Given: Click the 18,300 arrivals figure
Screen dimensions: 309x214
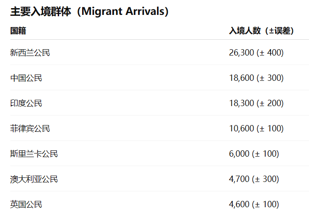Looking at the screenshot, I should (242, 103).
